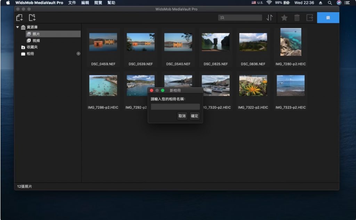Open the sort order icon beside search
This screenshot has height=220, width=356.
pyautogui.click(x=270, y=17)
